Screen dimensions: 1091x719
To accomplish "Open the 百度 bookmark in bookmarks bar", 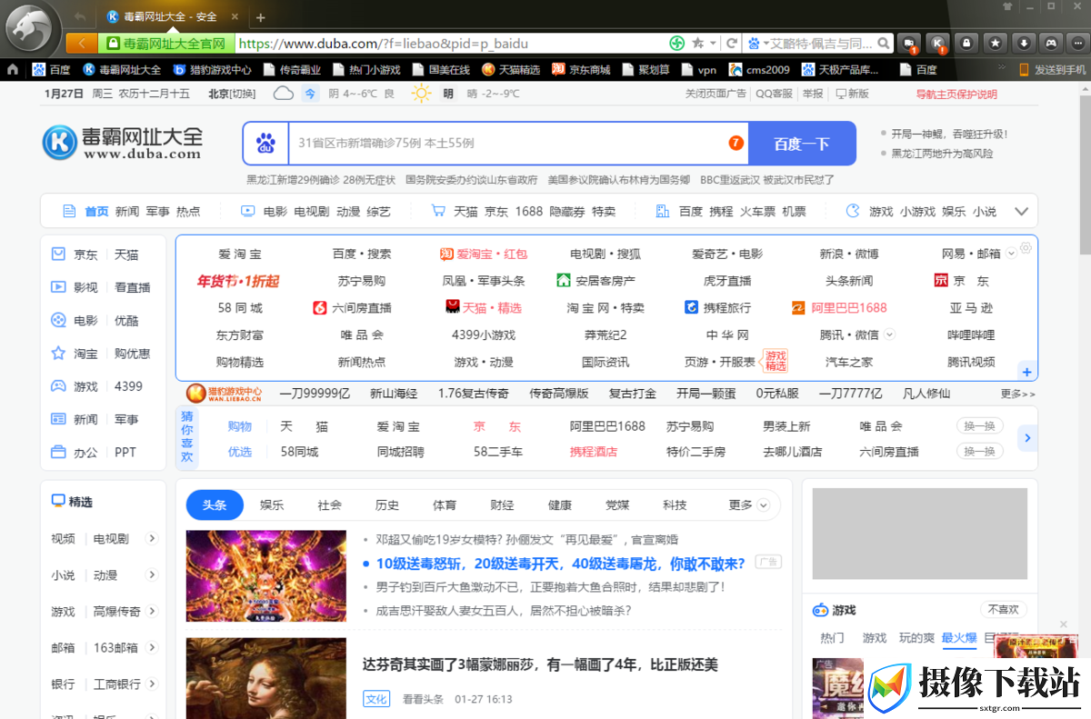I will click(52, 69).
